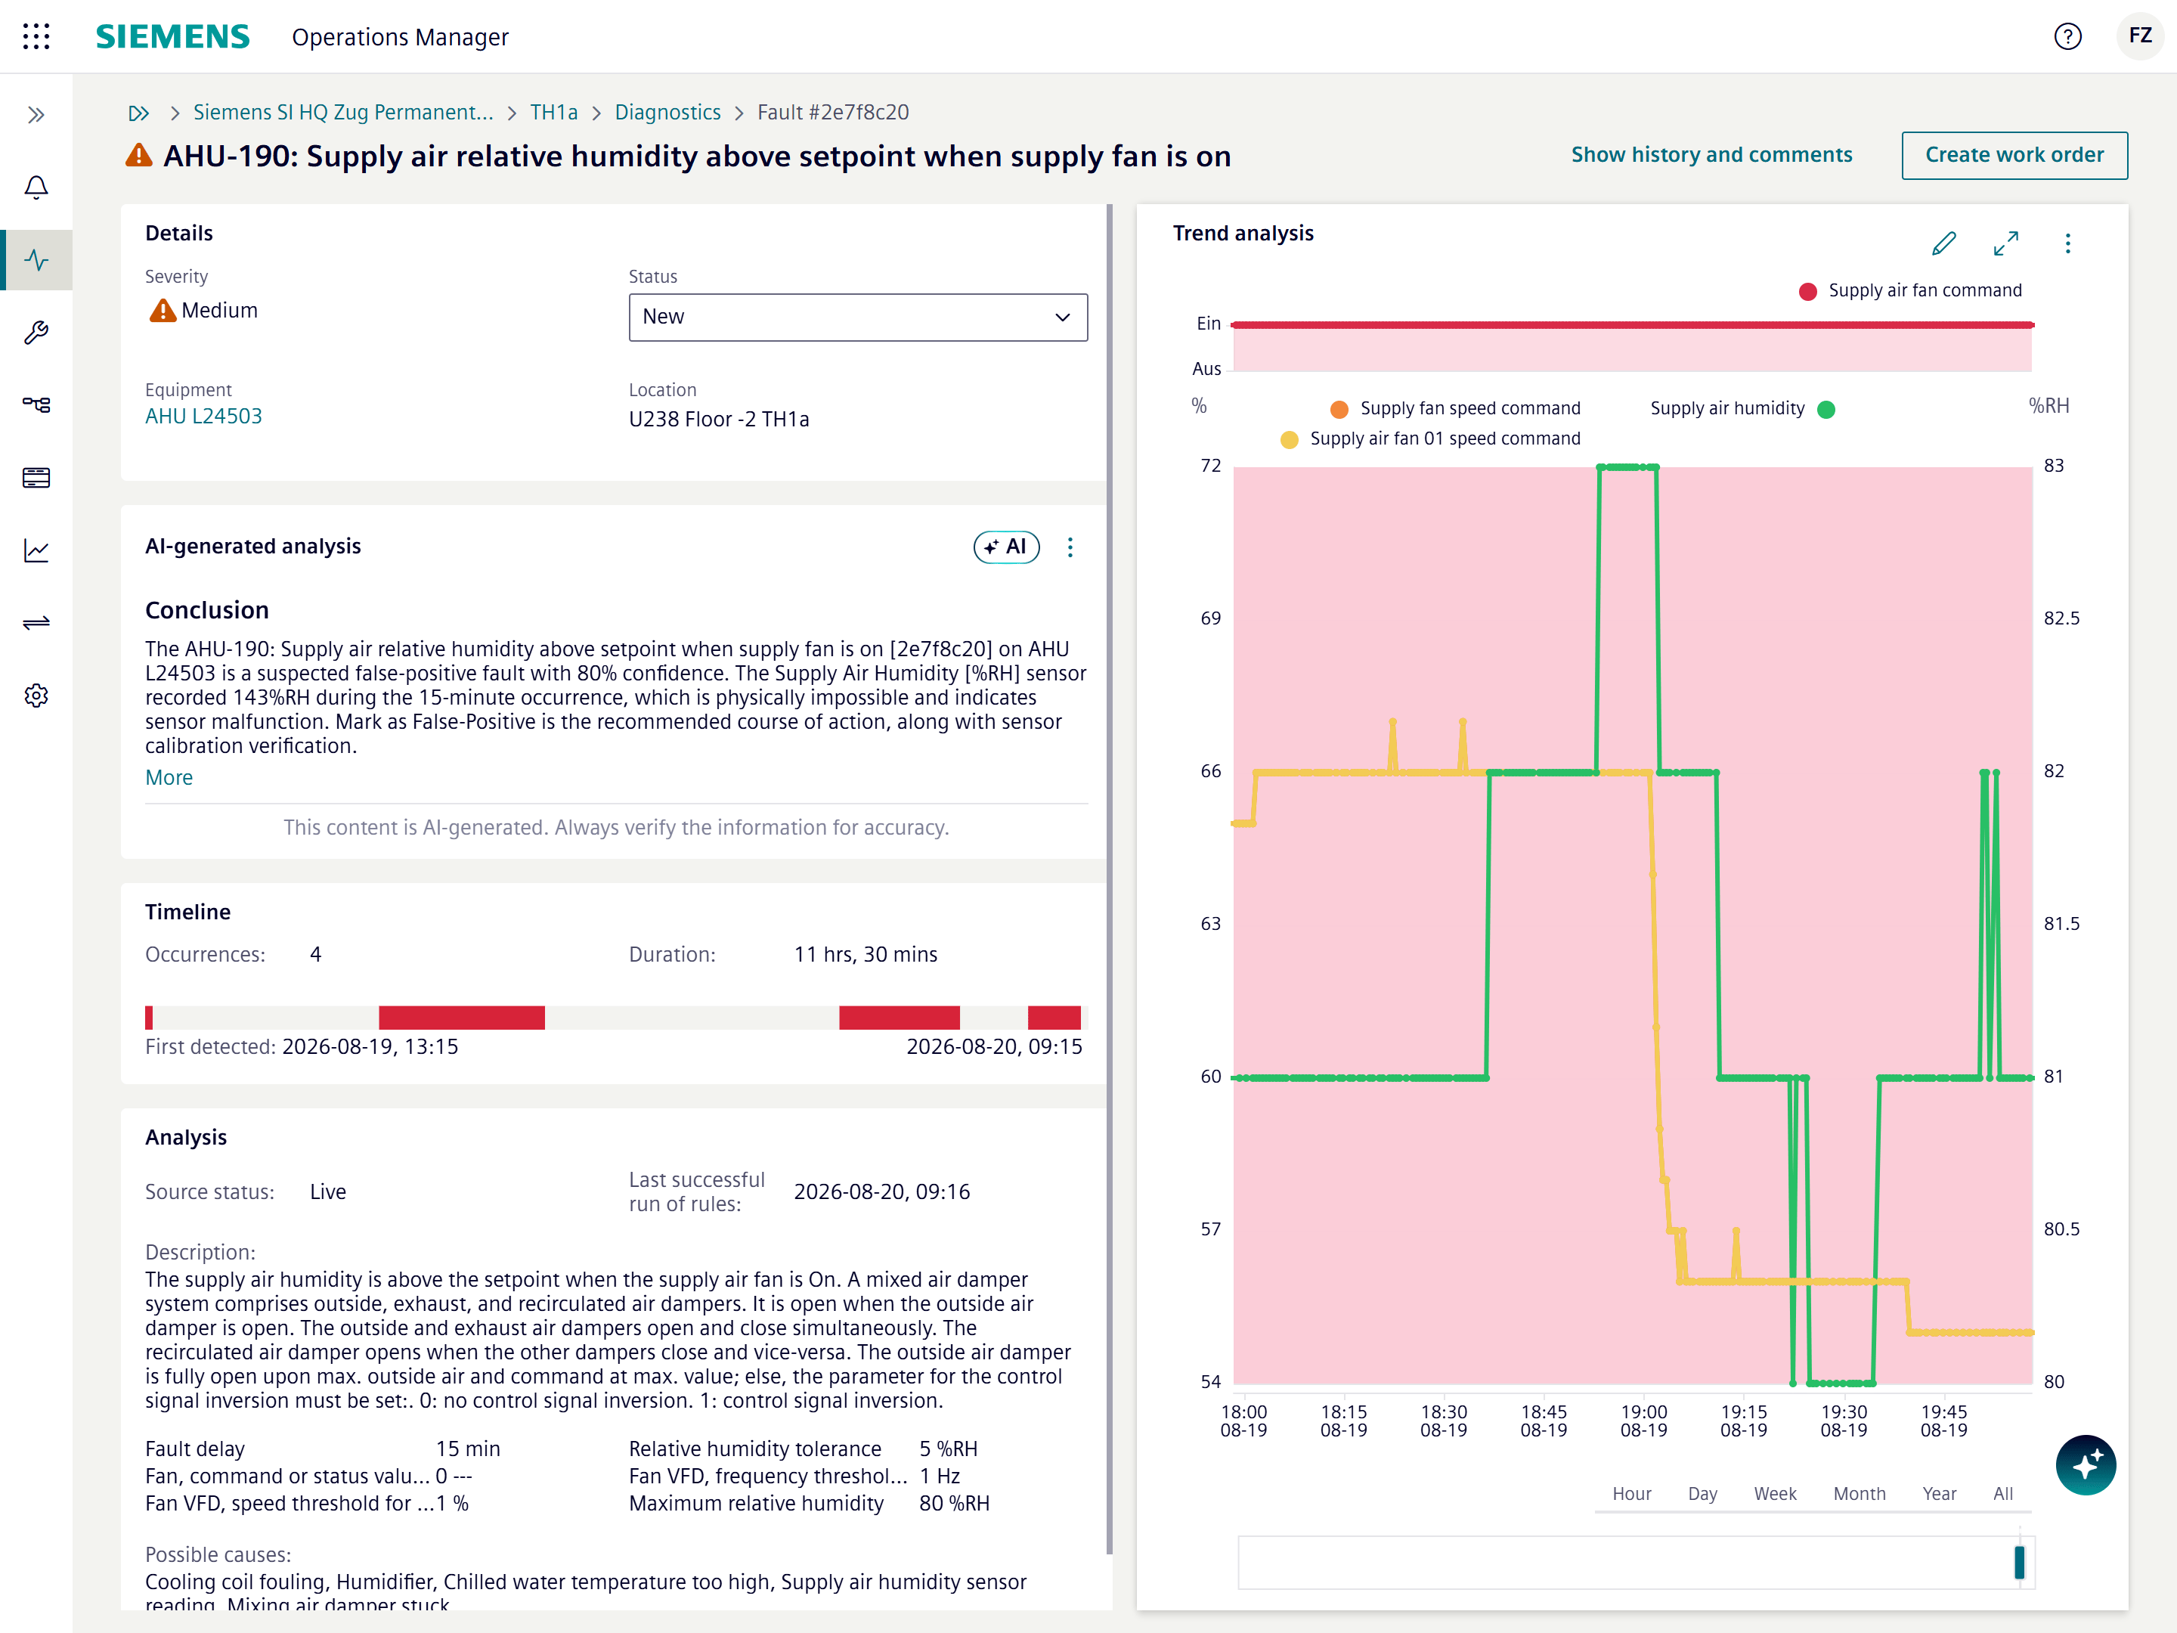The image size is (2177, 1633).
Task: Open the help question mark icon
Action: (2067, 36)
